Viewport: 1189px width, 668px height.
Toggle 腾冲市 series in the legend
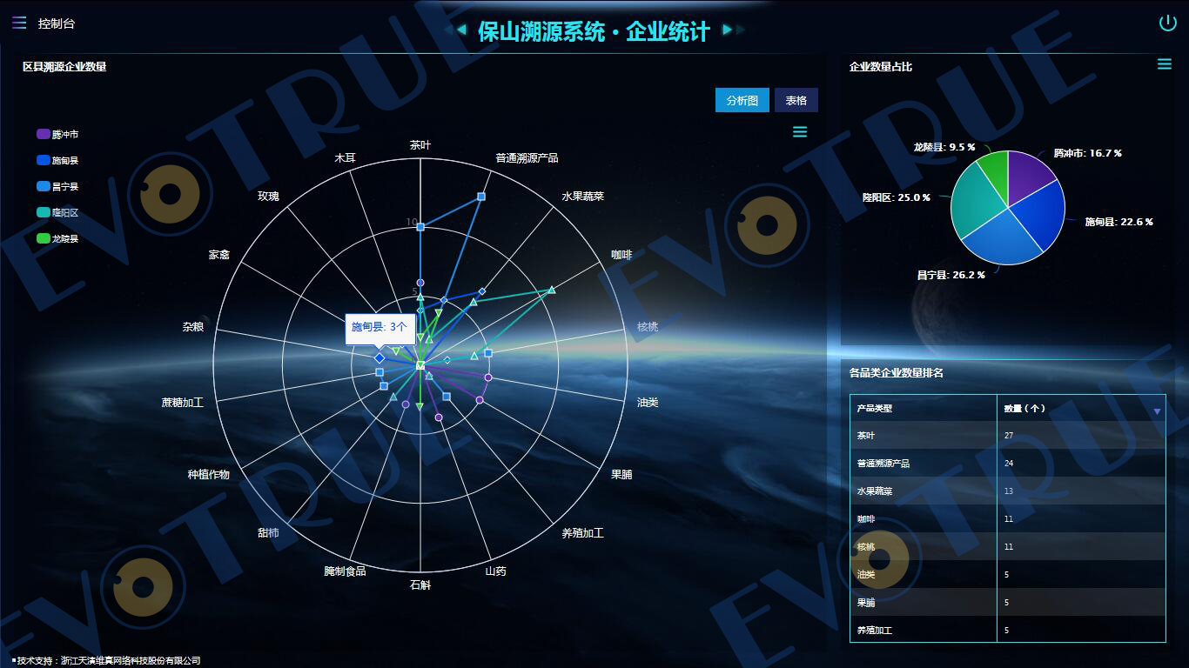(x=57, y=134)
